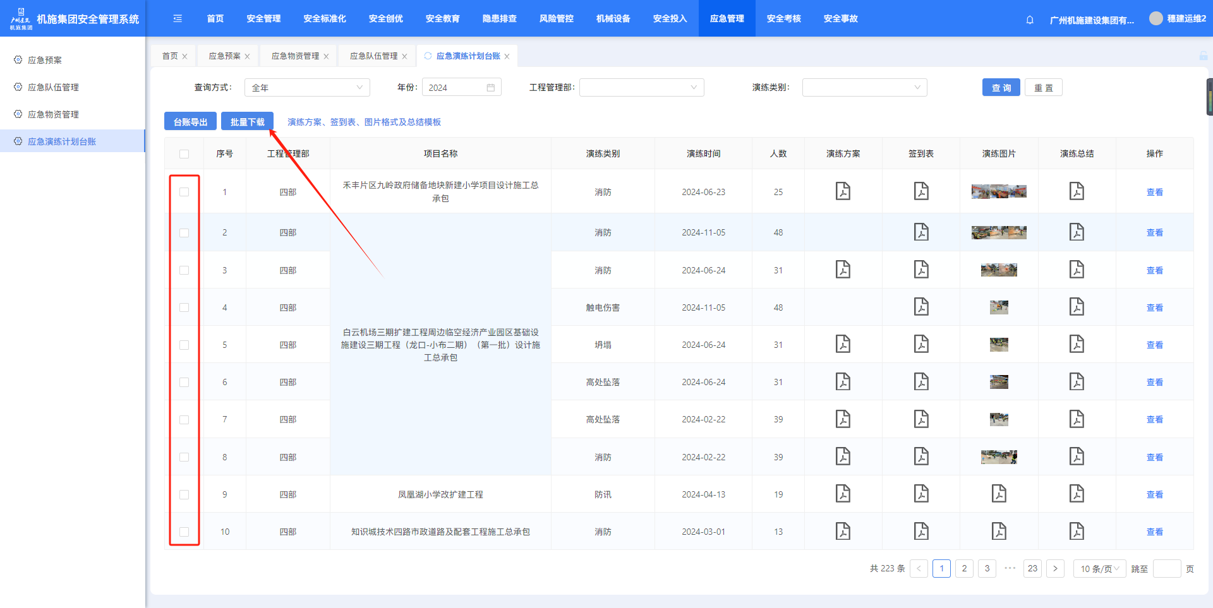Select the checkbox for row 6

point(184,382)
